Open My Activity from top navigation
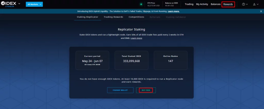 tap(202, 4)
